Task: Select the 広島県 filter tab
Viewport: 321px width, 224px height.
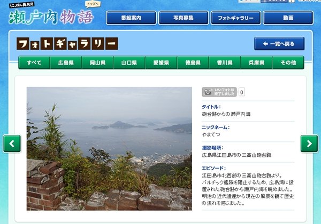Action: 66,62
